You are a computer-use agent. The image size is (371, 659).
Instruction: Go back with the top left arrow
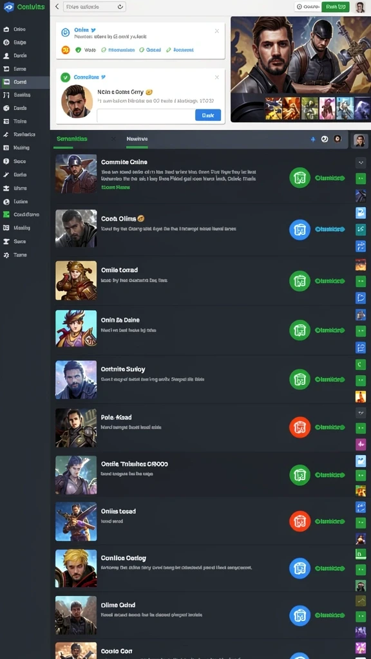57,6
